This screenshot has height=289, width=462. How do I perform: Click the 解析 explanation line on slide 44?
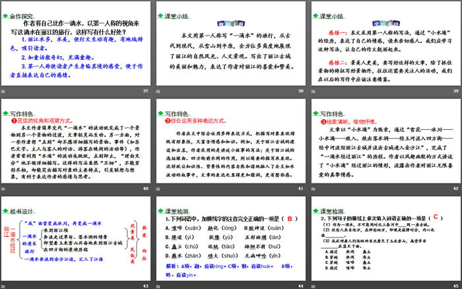(x=229, y=271)
